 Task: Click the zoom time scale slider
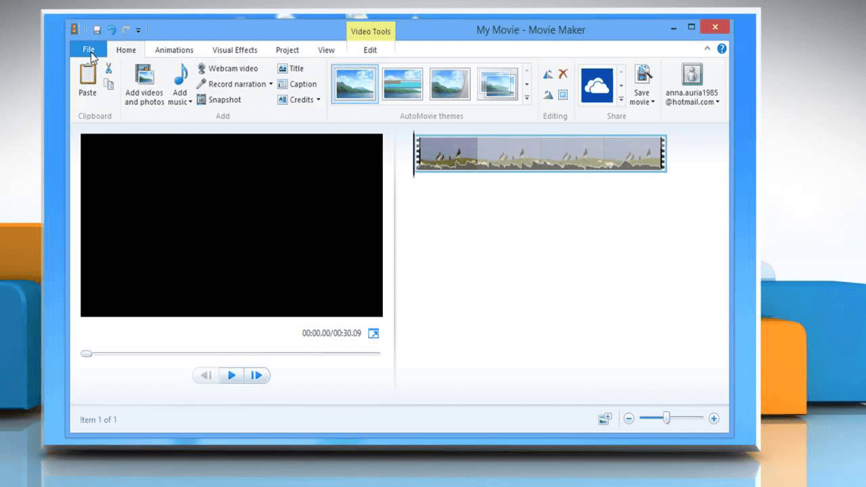(666, 419)
